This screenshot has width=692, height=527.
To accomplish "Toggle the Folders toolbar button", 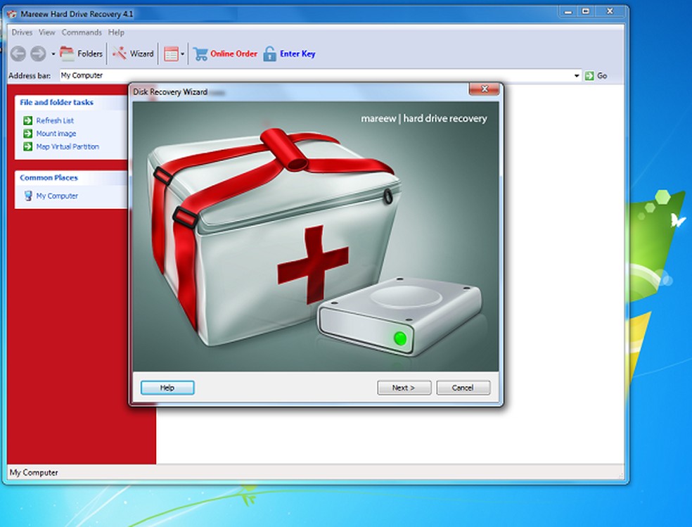I will point(81,54).
